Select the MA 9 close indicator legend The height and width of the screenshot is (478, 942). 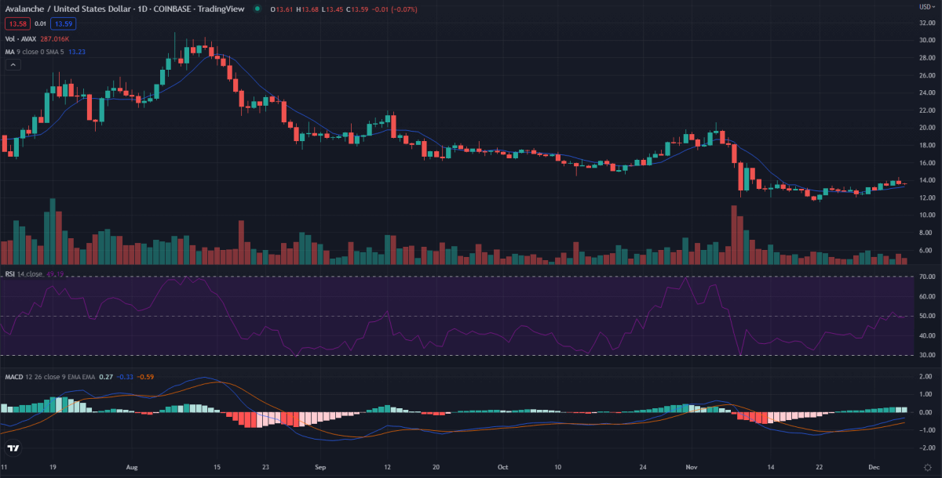click(x=35, y=52)
